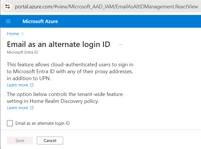
Task: Click external-link icon after second Learn more
Action: tap(32, 108)
